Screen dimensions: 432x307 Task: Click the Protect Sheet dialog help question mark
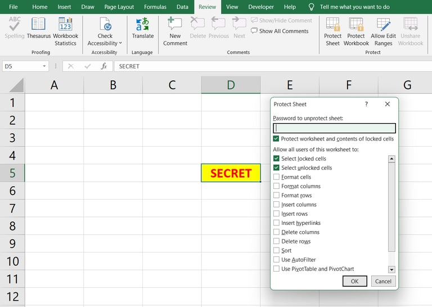click(366, 104)
